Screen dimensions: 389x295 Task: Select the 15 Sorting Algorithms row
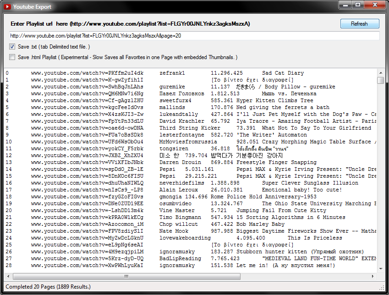pos(191,217)
